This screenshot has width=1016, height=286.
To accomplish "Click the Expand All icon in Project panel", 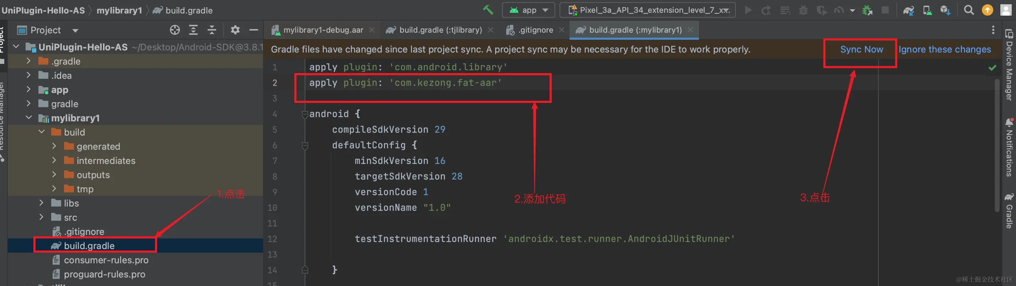I will pos(193,30).
